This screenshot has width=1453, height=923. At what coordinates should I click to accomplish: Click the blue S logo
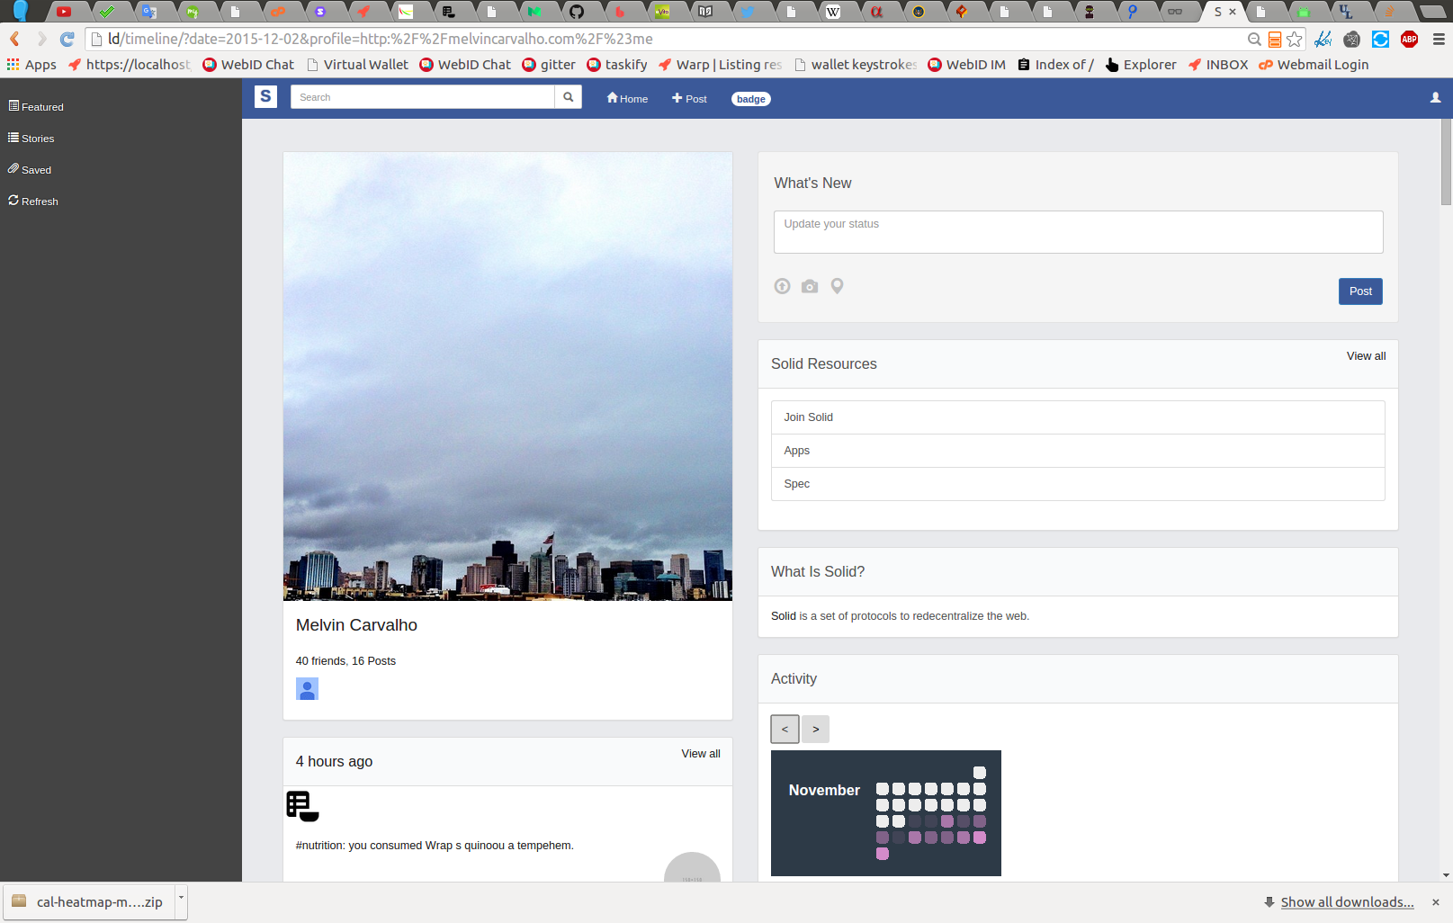tap(265, 97)
